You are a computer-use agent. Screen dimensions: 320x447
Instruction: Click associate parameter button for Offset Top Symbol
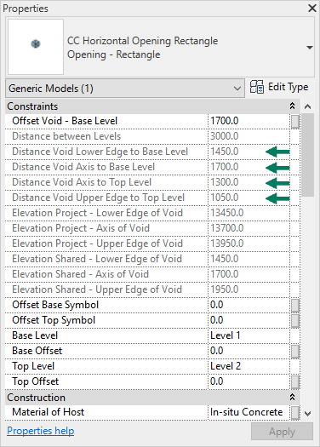pyautogui.click(x=295, y=320)
